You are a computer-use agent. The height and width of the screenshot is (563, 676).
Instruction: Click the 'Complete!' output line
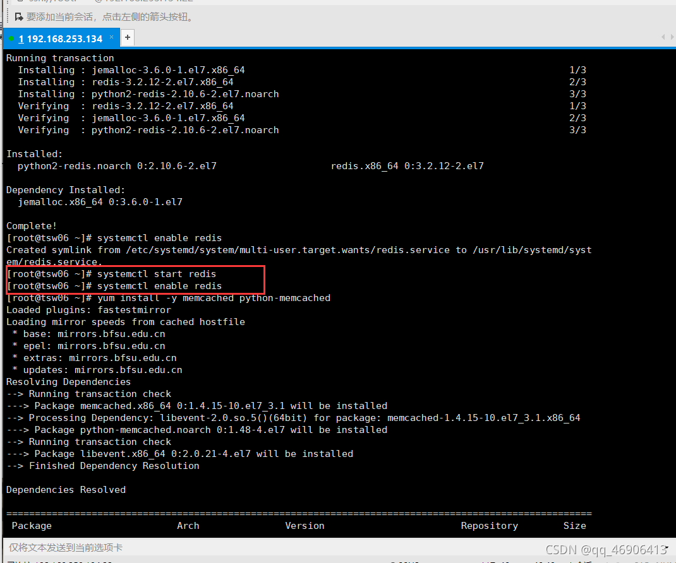click(x=32, y=226)
